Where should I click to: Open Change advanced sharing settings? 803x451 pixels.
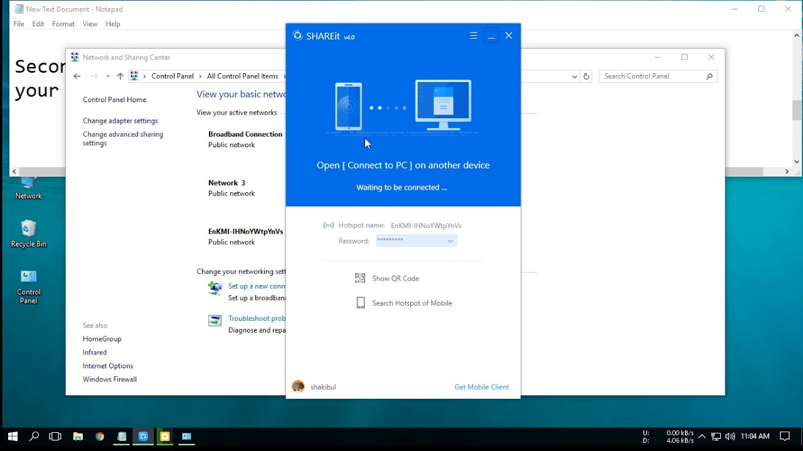click(x=123, y=138)
